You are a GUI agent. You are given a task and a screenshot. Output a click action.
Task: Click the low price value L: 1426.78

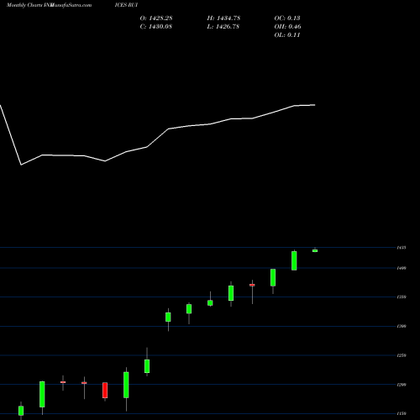[x=223, y=27]
